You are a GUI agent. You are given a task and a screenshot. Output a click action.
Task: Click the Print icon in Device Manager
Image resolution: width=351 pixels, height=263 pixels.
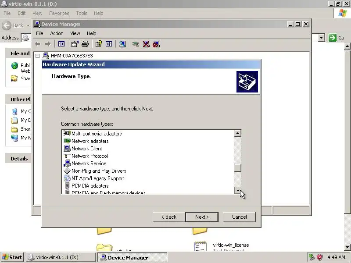pos(85,44)
